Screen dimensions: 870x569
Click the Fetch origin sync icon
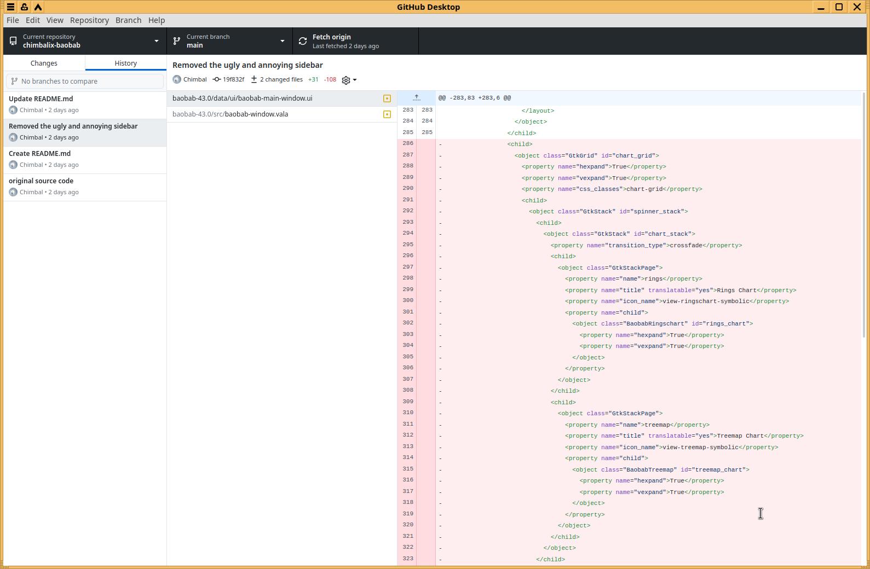coord(303,41)
